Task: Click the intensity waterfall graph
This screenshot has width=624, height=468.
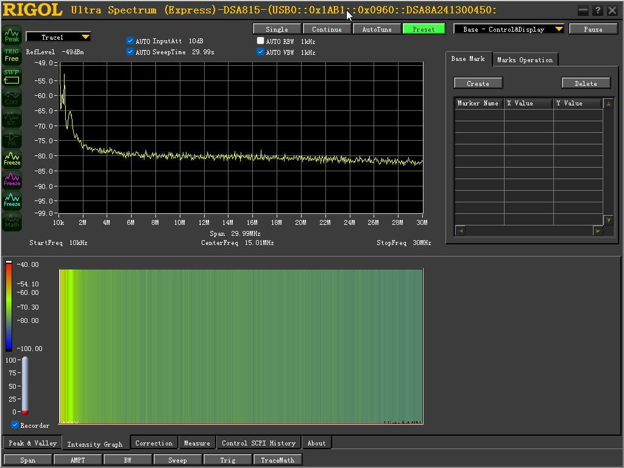Action: pos(241,346)
